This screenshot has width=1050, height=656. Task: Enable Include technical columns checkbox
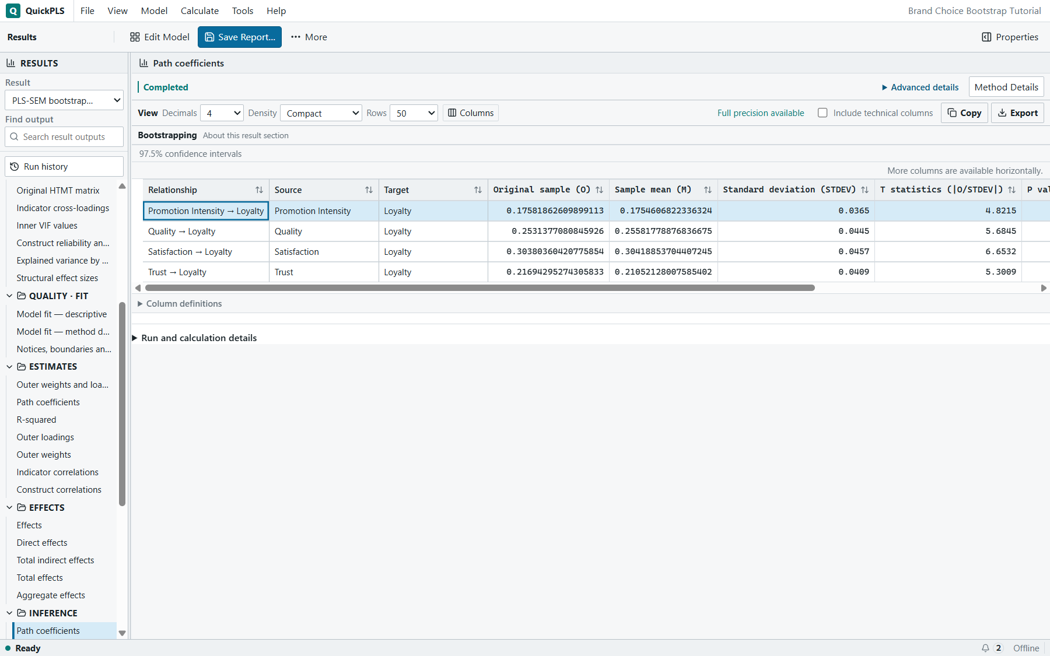coord(822,113)
